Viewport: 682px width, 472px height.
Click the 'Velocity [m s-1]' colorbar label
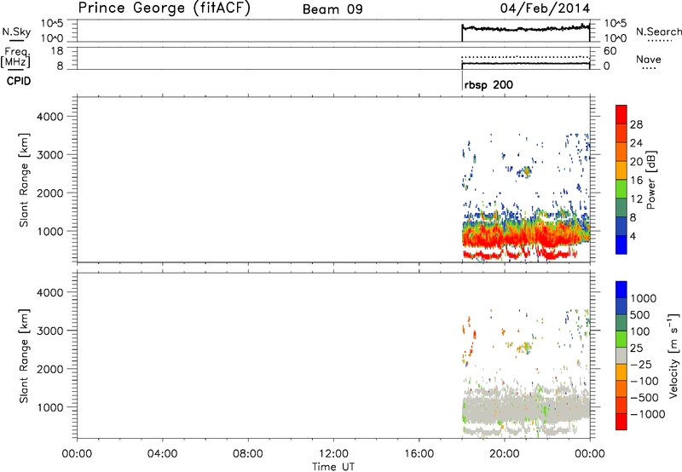click(x=673, y=355)
